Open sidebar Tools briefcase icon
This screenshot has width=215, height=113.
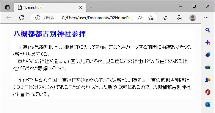[208, 67]
